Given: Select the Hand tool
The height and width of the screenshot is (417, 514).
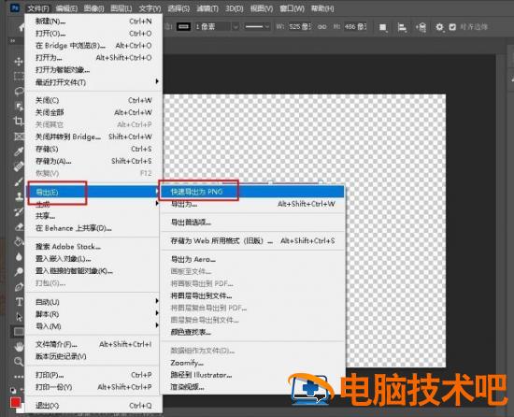Looking at the screenshot, I should point(19,347).
